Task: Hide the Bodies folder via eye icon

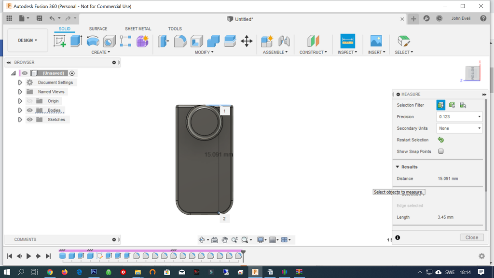Action: (x=30, y=111)
